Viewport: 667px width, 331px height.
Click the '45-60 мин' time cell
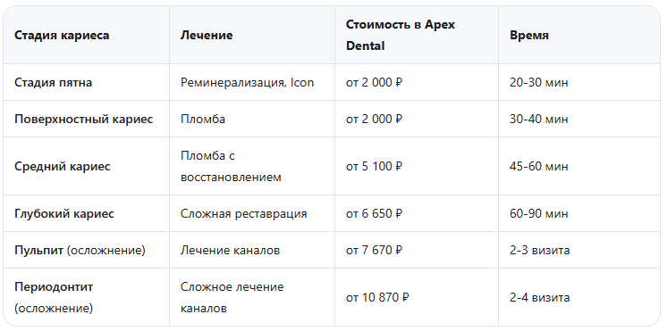click(538, 166)
